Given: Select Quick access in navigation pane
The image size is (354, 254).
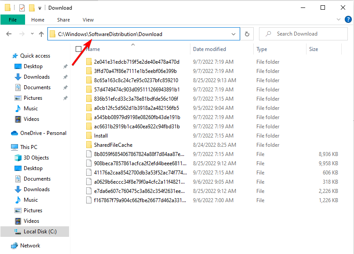Looking at the screenshot, I should click(x=31, y=56).
